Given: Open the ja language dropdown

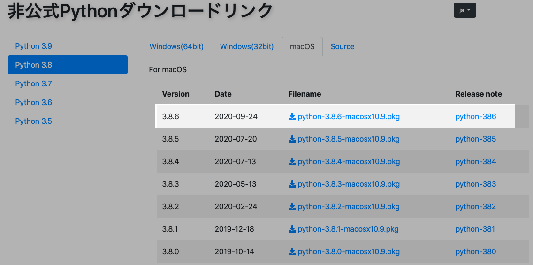Looking at the screenshot, I should click(x=464, y=10).
